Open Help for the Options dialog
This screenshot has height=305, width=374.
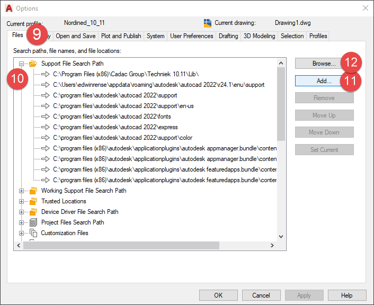pos(347,295)
